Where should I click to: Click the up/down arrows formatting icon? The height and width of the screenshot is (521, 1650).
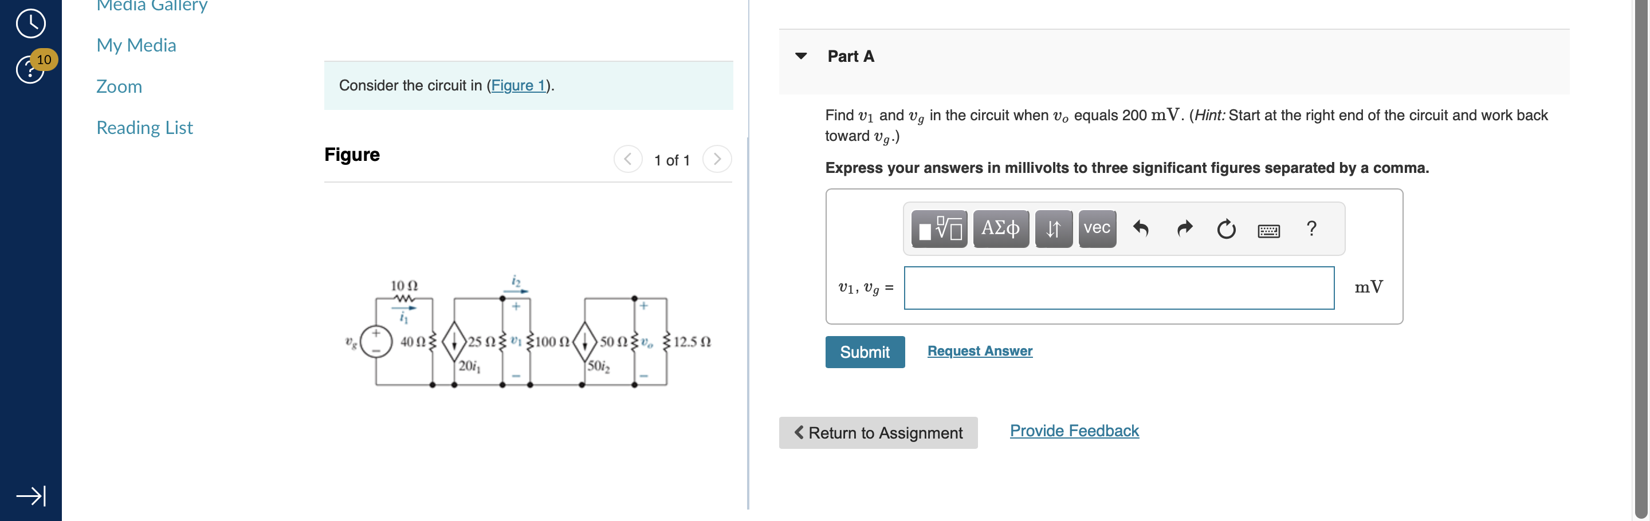click(1053, 228)
